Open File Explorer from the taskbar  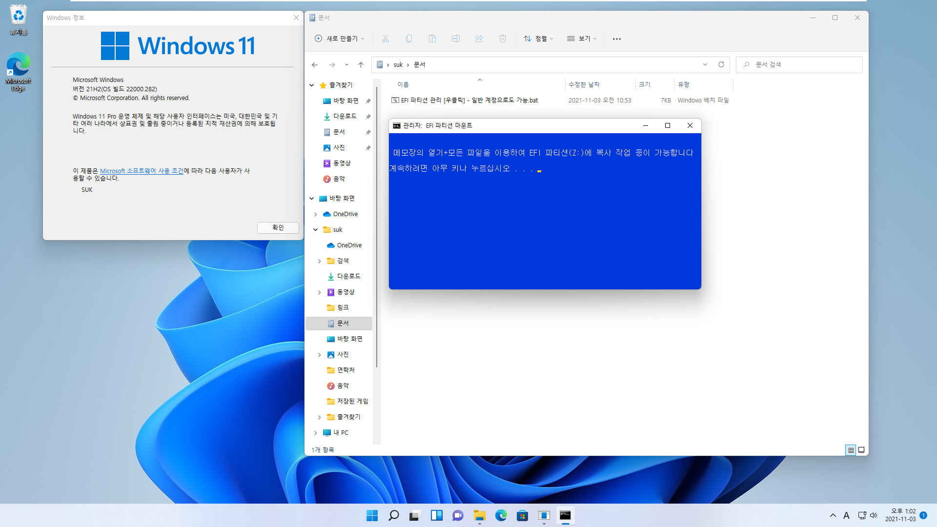(479, 515)
